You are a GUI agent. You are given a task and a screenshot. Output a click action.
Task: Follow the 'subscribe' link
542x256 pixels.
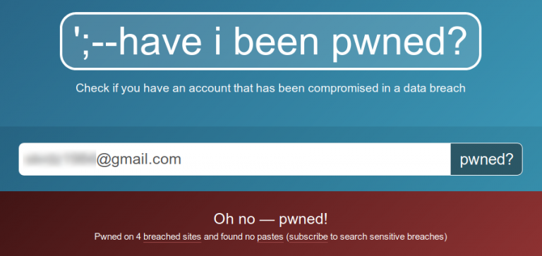click(308, 237)
